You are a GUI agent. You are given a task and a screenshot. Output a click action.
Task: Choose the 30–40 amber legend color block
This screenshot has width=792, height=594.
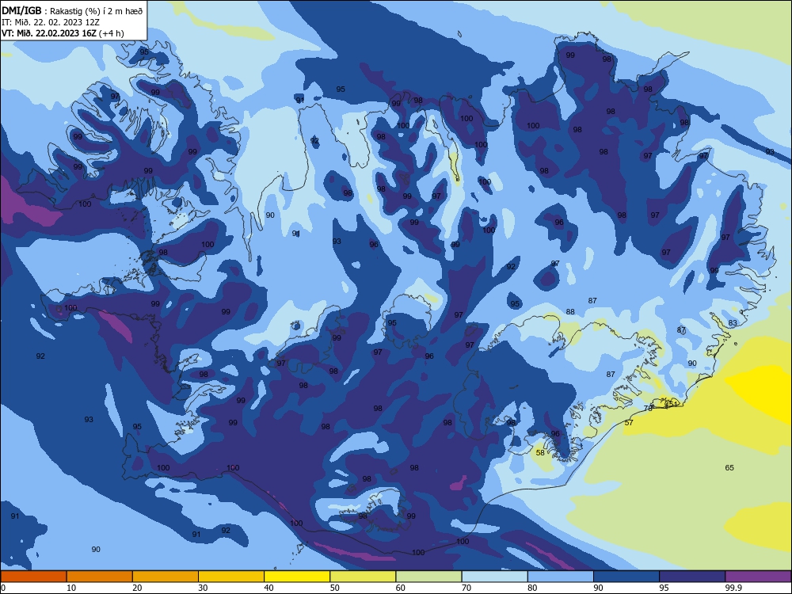point(231,577)
